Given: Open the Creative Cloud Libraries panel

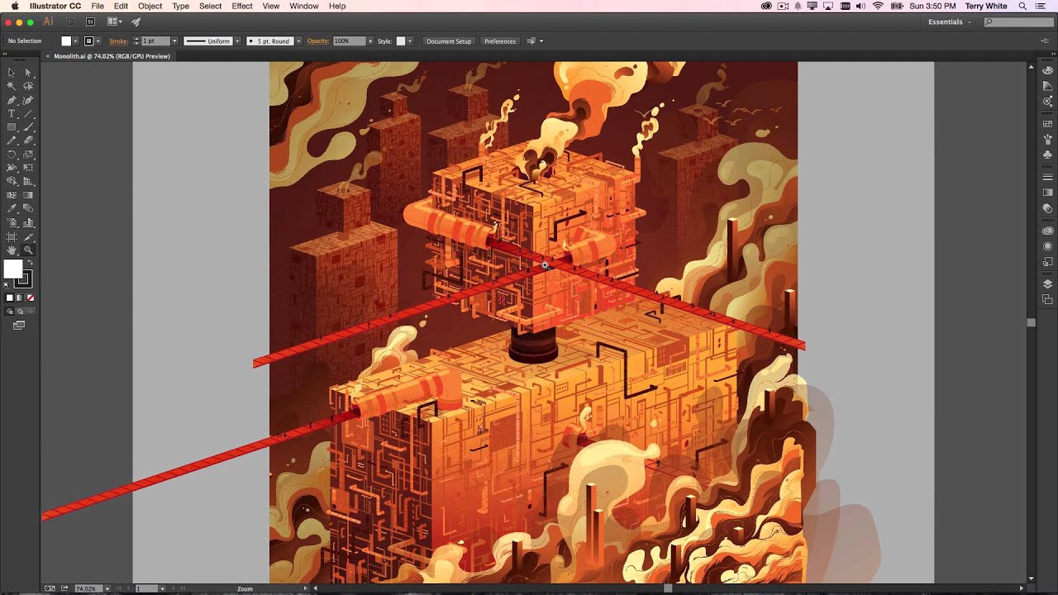Looking at the screenshot, I should click(x=1047, y=231).
